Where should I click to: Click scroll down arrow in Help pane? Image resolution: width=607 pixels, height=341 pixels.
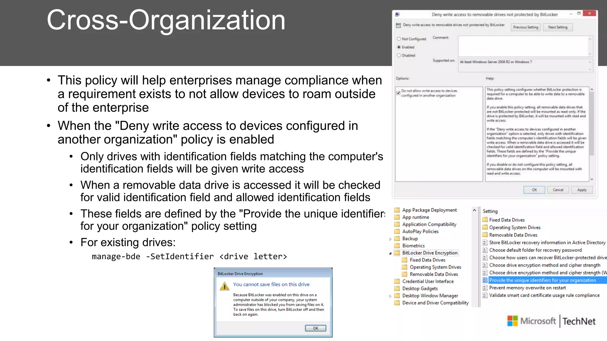coord(592,179)
